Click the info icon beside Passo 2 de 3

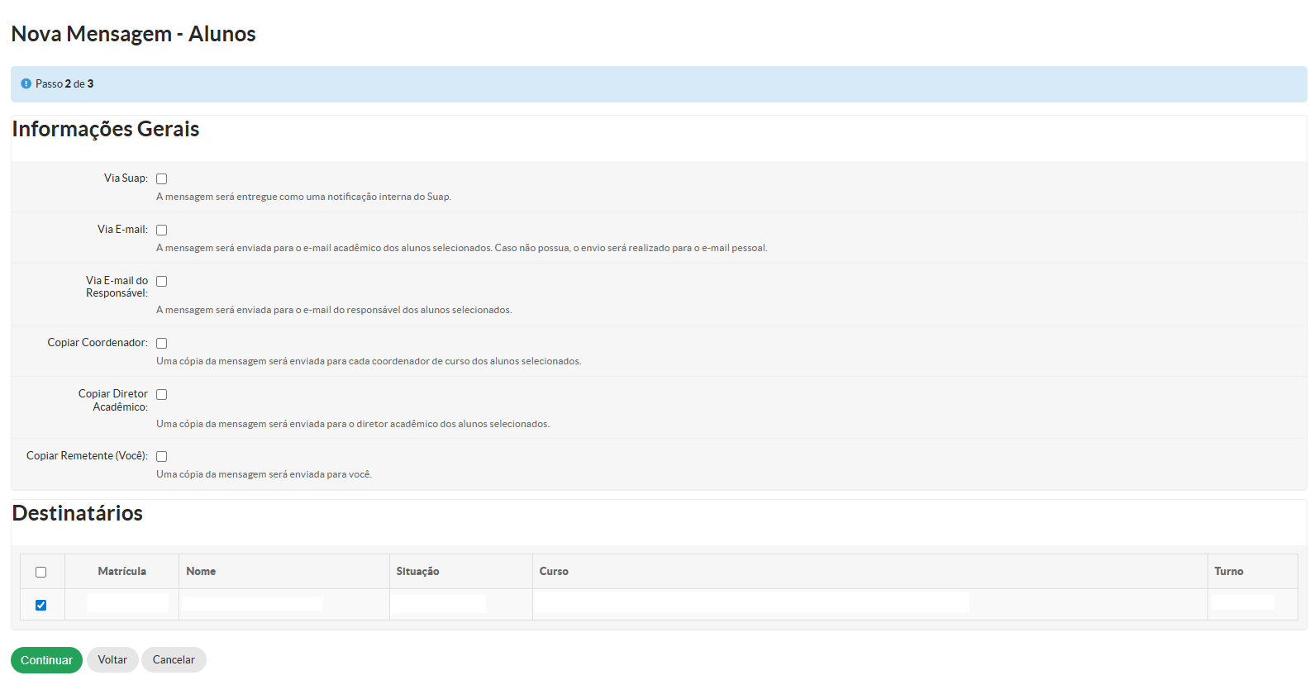point(26,83)
